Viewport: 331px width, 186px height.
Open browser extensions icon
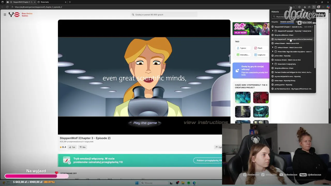pyautogui.click(x=299, y=7)
